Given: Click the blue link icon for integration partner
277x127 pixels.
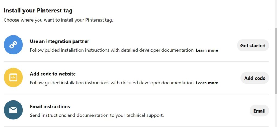Looking at the screenshot, I should click(13, 45).
